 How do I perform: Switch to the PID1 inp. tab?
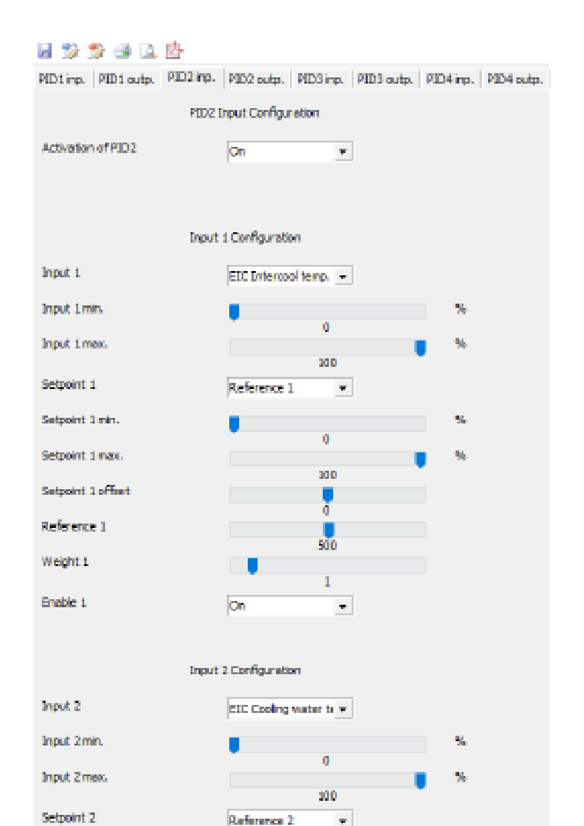[62, 79]
